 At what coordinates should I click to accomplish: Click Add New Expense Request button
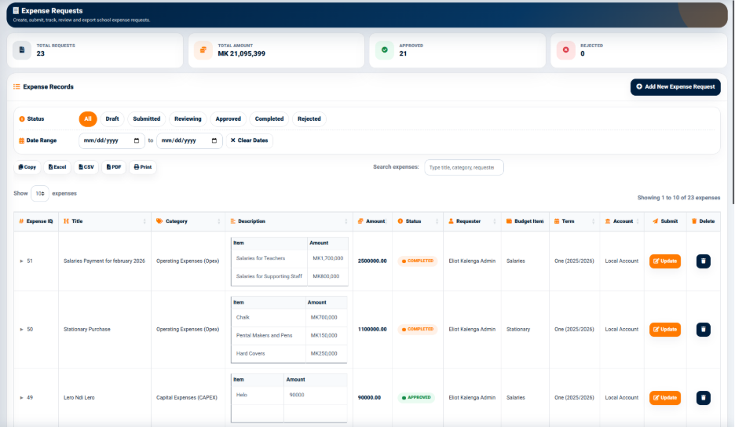(675, 87)
